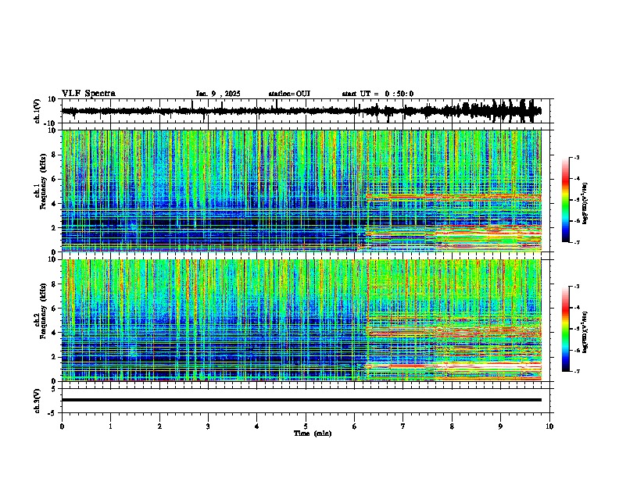The image size is (619, 478).
Task: Click time axis tick label "2"
Action: (159, 426)
